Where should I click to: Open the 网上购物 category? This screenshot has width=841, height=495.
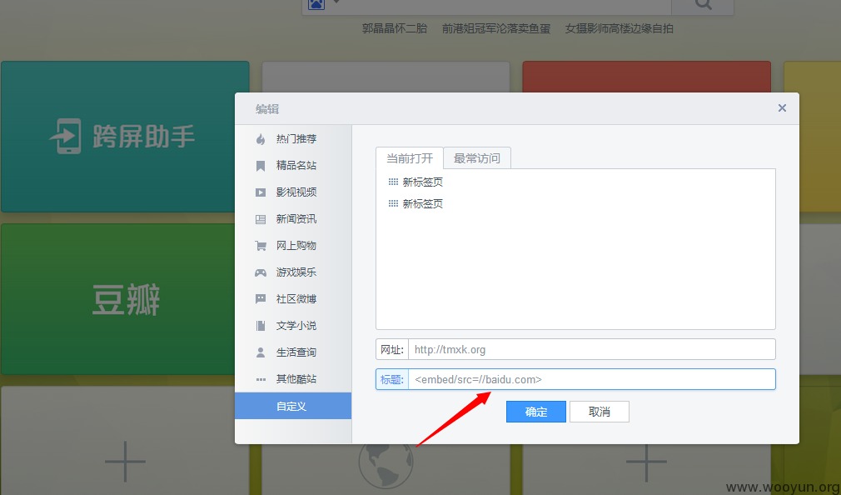(293, 246)
